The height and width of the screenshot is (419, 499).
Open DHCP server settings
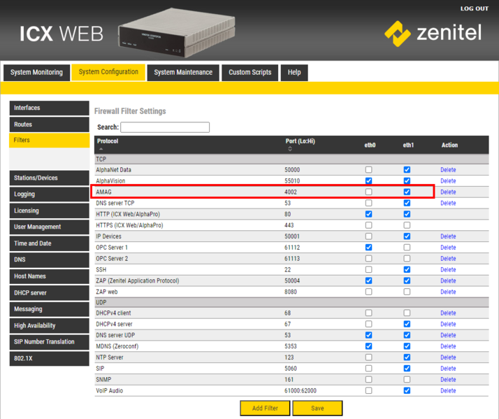[x=50, y=293]
